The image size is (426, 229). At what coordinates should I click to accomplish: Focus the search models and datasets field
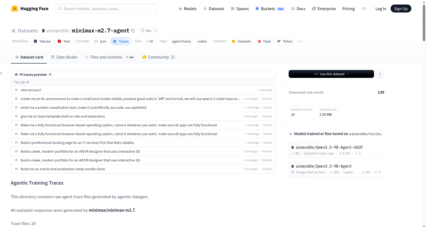click(106, 9)
